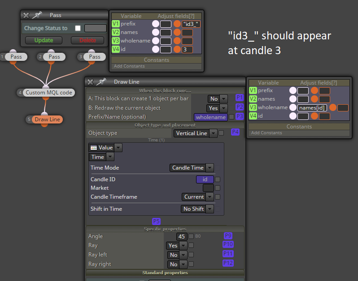Viewport: 358px width, 281px height.
Task: Select the first Pass block node
Action: coord(16,57)
